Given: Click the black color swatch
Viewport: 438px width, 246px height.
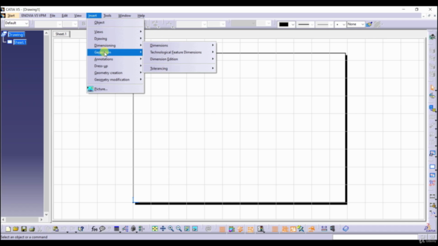Looking at the screenshot, I should (x=284, y=25).
